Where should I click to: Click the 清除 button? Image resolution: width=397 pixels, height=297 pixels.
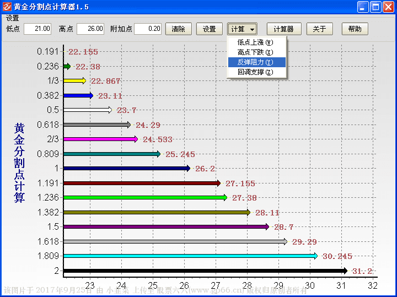pos(179,29)
